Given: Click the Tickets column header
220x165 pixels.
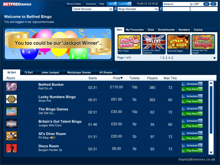Looking at the screenshot, I should point(134,78).
